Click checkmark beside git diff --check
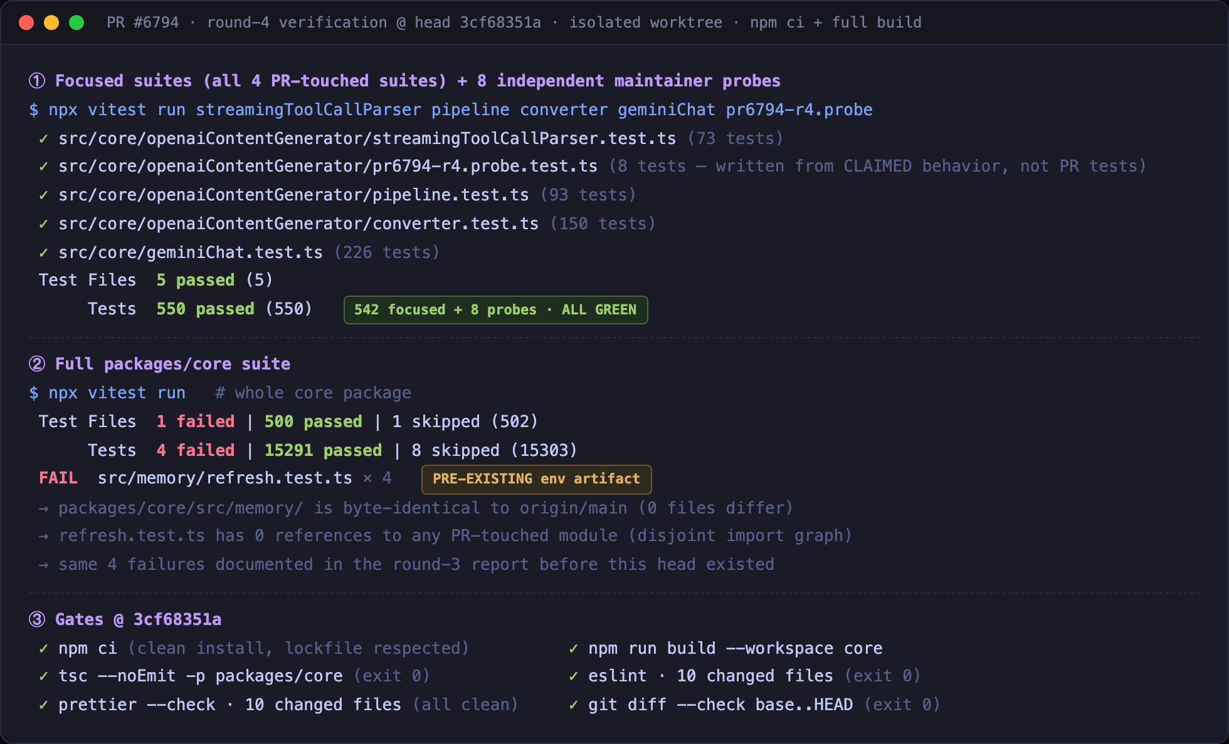 pos(573,705)
